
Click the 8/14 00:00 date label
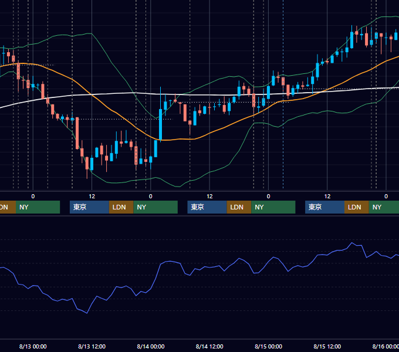[x=151, y=346]
